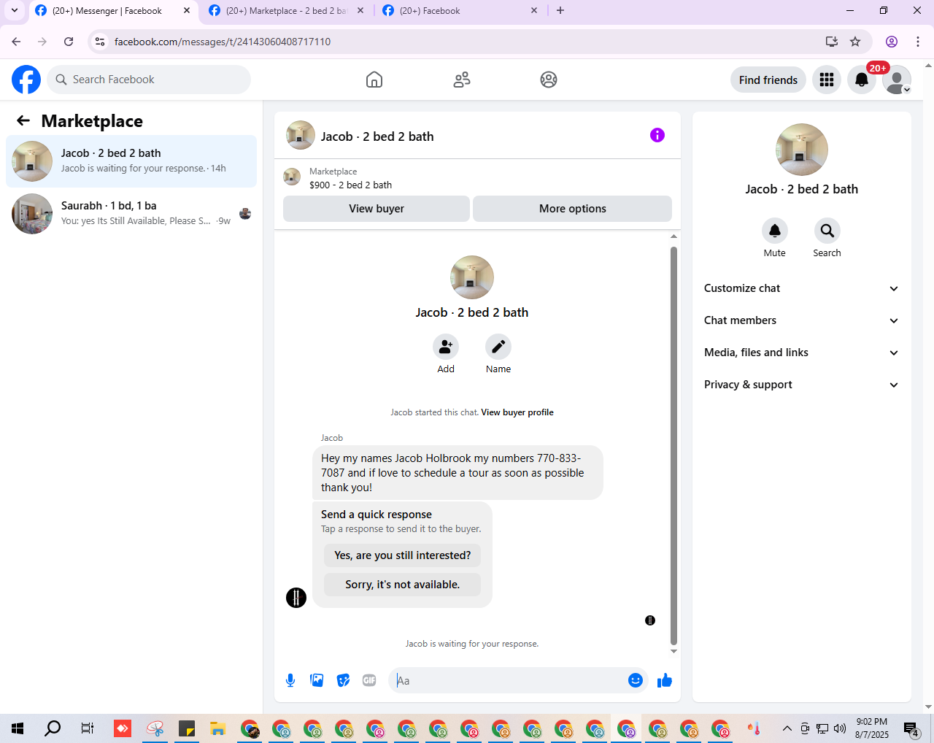
Task: Click the large listing avatar in details panel
Action: point(802,150)
